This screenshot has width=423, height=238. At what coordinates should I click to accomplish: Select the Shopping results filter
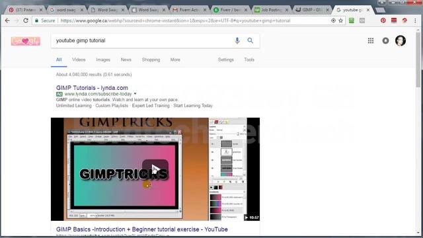pos(151,59)
